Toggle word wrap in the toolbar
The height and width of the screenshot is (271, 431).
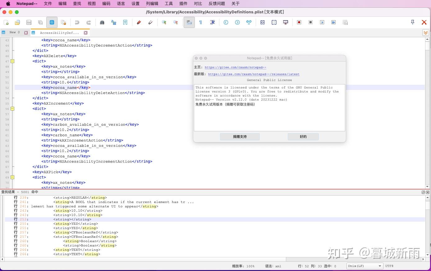point(189,22)
